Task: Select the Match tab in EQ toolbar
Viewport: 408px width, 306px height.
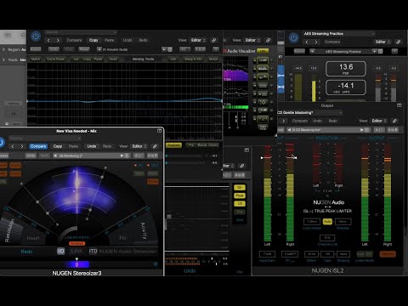Action: tap(36, 59)
